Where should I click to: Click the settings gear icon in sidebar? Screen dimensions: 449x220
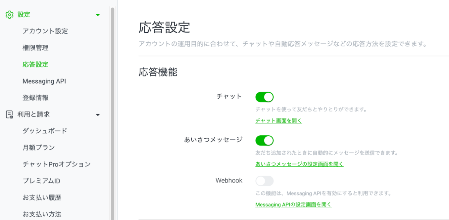point(10,15)
